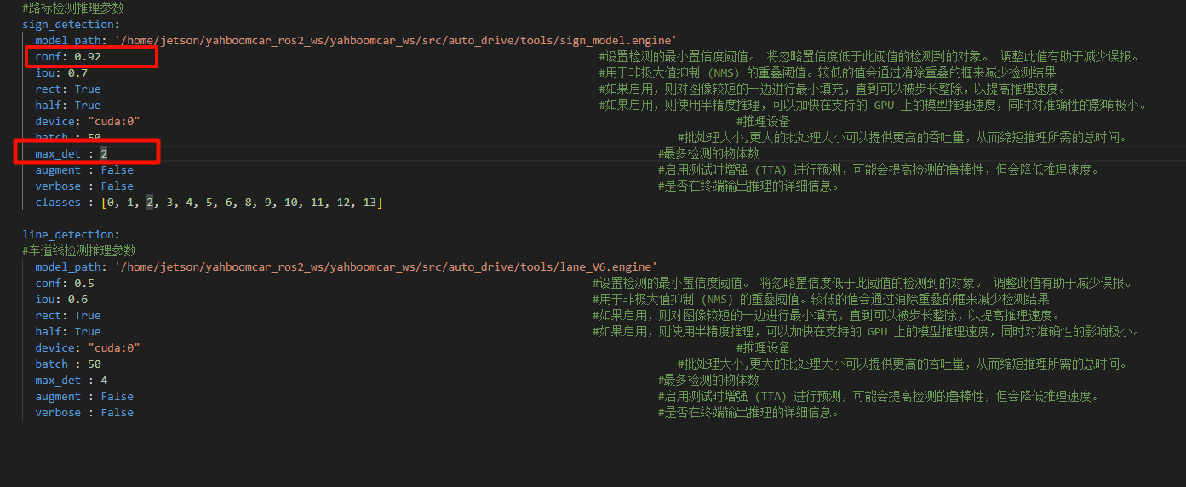The image size is (1186, 487).
Task: Click 'augment : False' under sign_detection
Action: pyautogui.click(x=84, y=169)
